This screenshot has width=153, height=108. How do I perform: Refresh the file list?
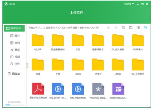coord(124,28)
